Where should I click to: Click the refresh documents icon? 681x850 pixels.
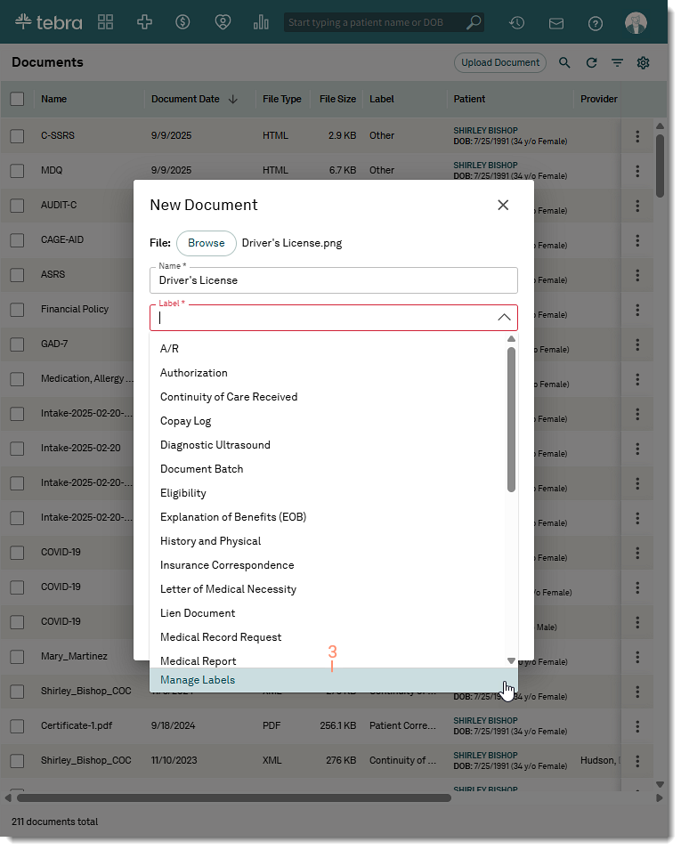[591, 63]
